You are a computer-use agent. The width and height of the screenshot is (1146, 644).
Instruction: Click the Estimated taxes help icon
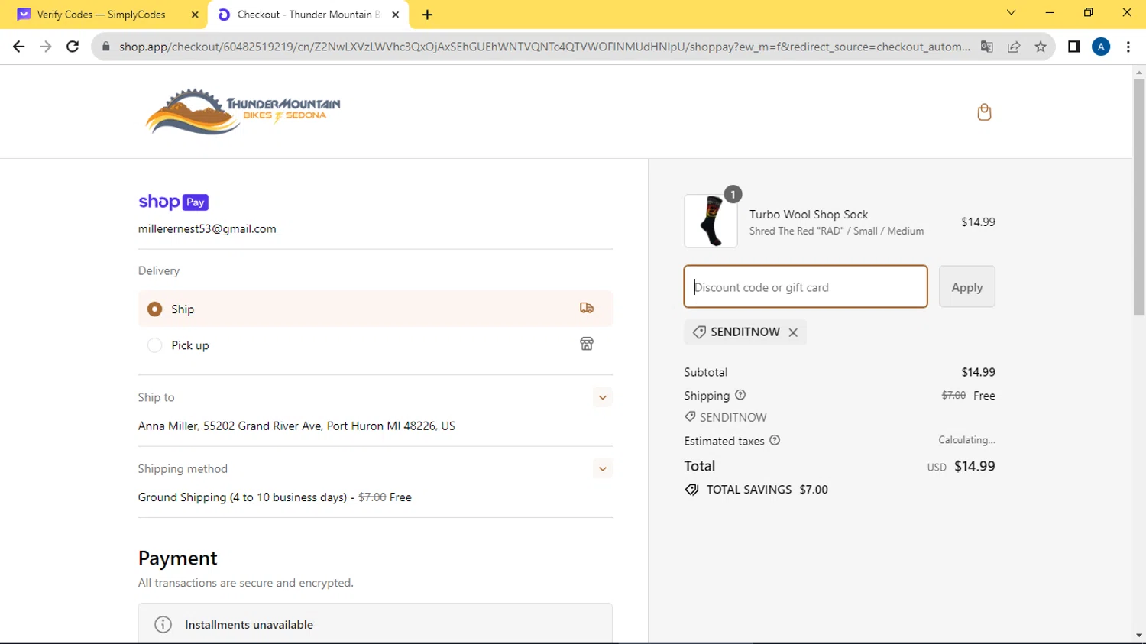tap(775, 440)
